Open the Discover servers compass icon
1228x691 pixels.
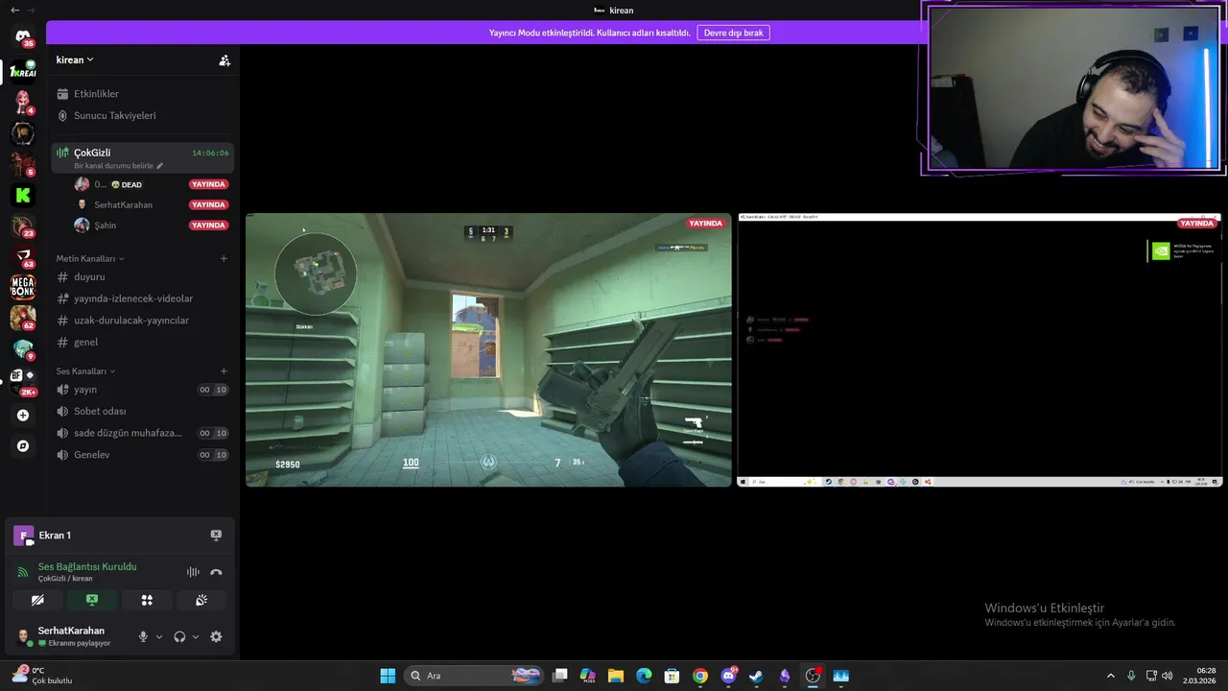pyautogui.click(x=23, y=446)
